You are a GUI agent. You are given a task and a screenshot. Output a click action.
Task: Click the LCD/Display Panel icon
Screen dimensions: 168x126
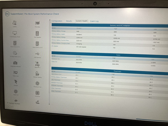[x=15, y=34]
